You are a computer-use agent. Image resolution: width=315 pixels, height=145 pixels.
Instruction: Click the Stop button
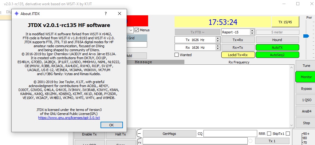point(306,123)
